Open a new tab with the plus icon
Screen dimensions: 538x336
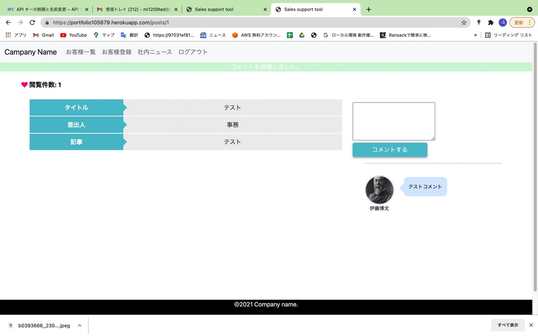click(369, 9)
